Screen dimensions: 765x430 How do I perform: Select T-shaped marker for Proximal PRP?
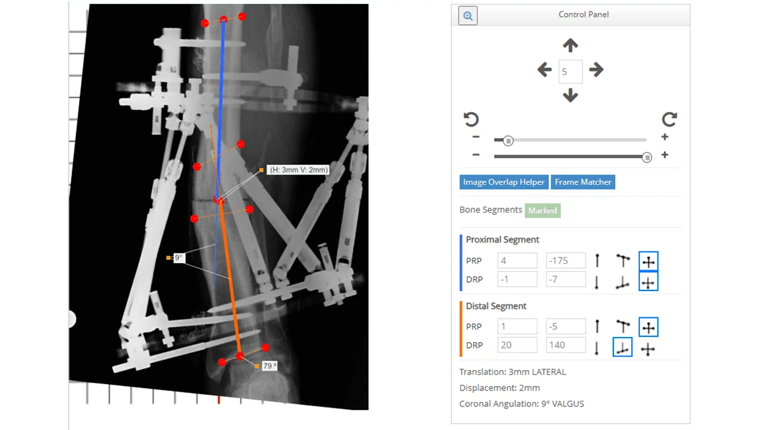click(x=623, y=261)
